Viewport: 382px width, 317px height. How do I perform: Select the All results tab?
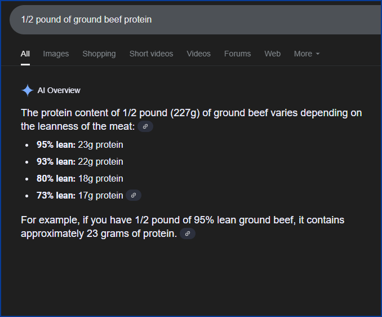(25, 54)
